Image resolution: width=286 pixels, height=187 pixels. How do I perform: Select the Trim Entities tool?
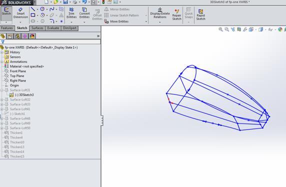click(71, 13)
